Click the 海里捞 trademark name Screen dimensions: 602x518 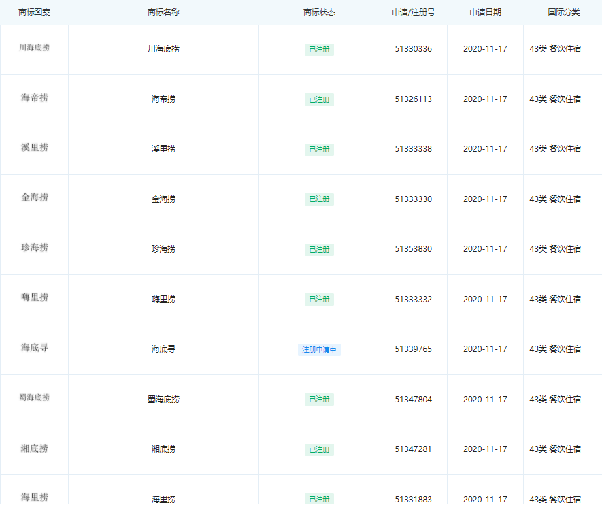click(163, 499)
